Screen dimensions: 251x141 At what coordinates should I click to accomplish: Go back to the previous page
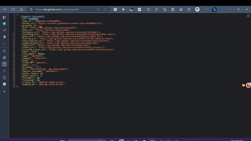coord(5,9)
